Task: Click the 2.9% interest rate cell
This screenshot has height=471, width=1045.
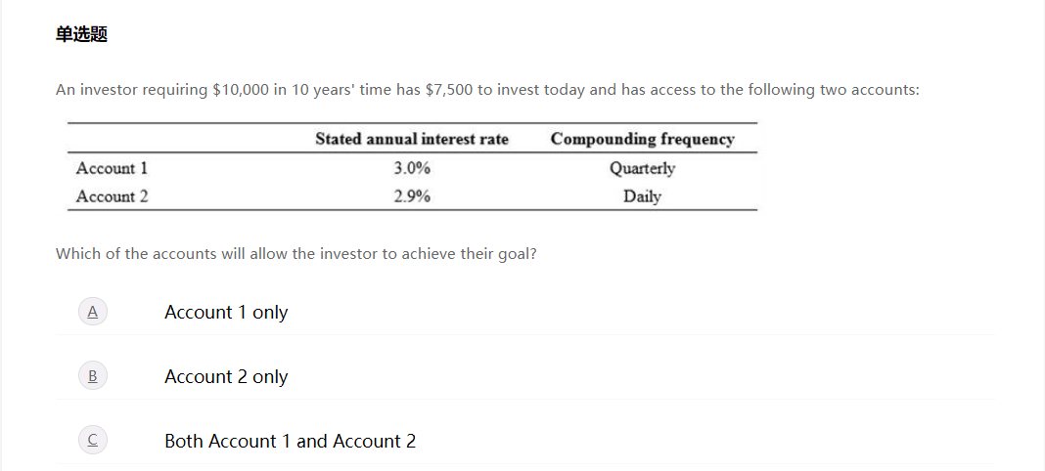Action: [x=412, y=196]
